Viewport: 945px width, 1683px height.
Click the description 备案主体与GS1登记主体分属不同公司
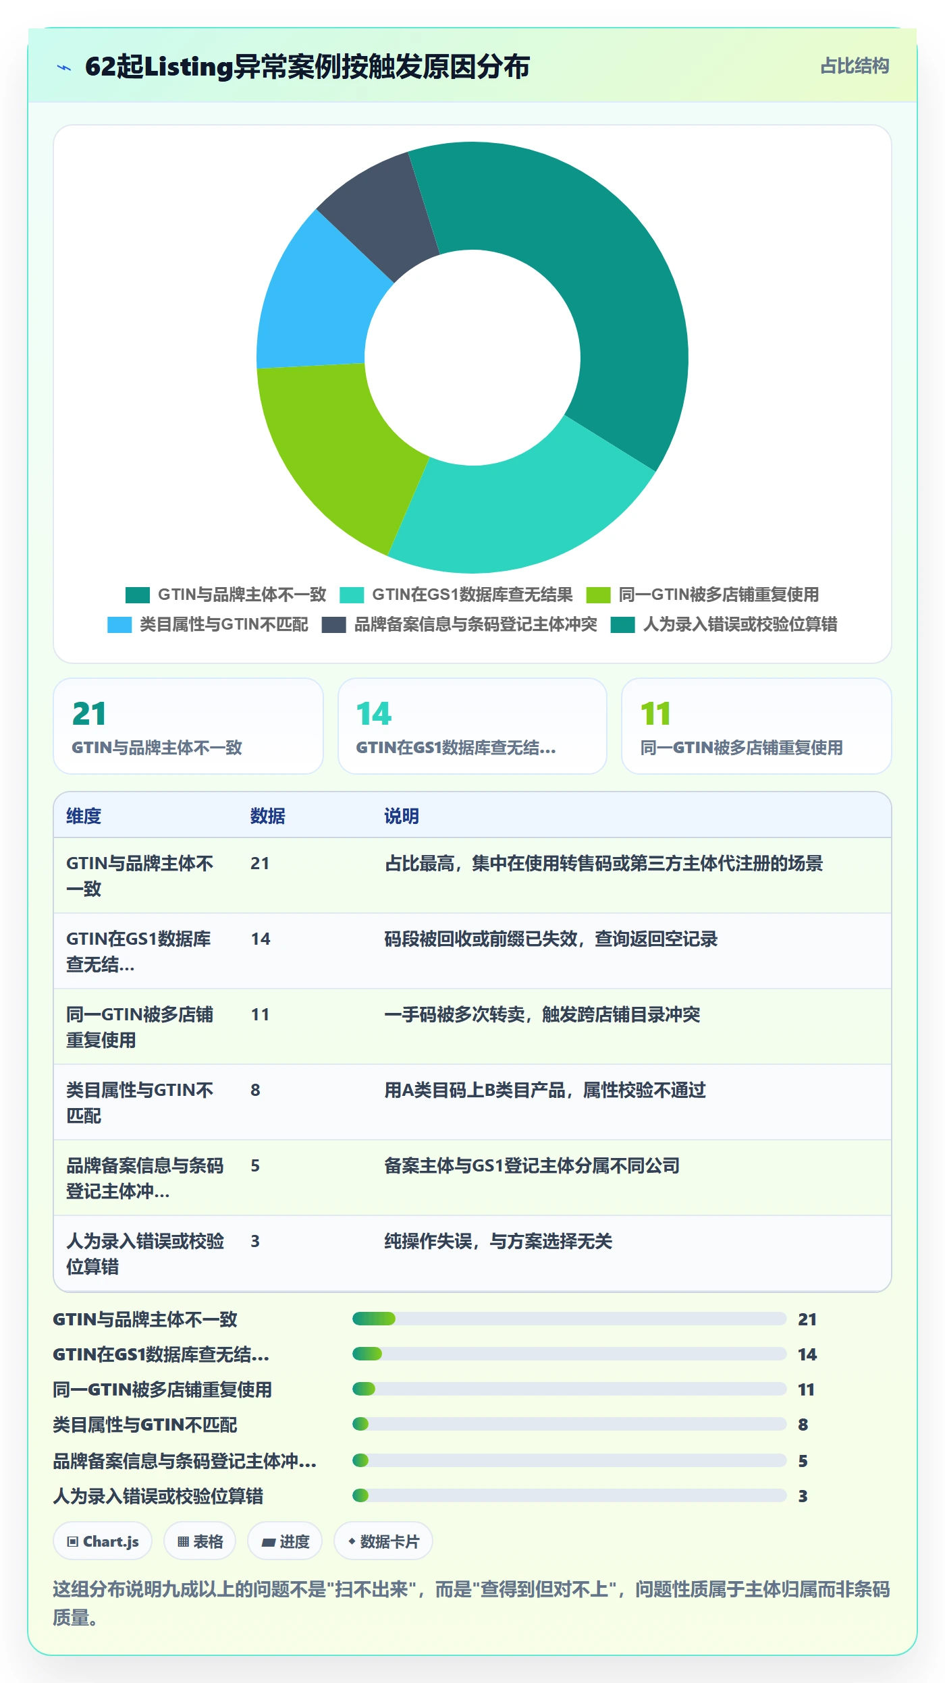click(x=532, y=1166)
